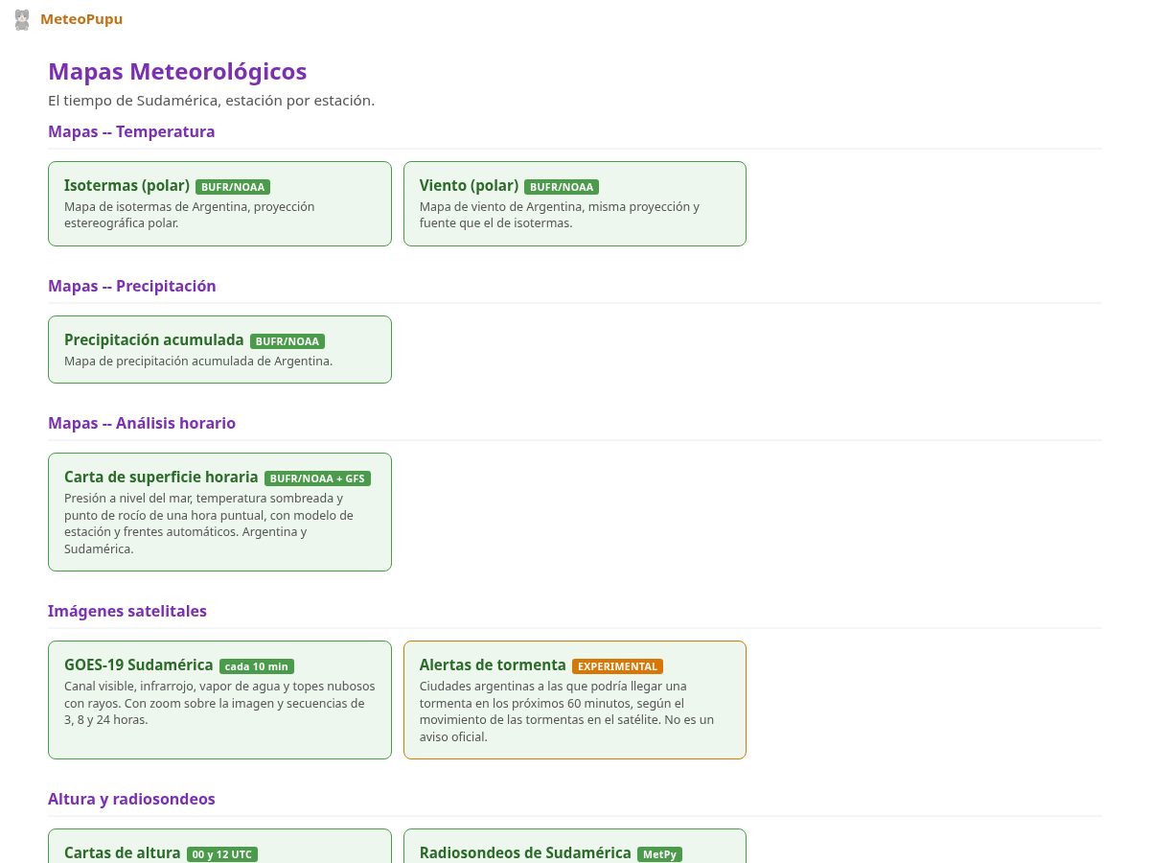This screenshot has width=1150, height=863.
Task: Click the BUFR/NOAA badge on Isotermas
Action: coord(233,187)
